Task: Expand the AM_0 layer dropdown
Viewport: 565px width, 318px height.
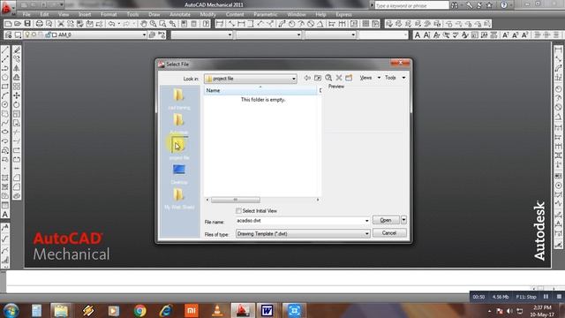Action: (144, 35)
